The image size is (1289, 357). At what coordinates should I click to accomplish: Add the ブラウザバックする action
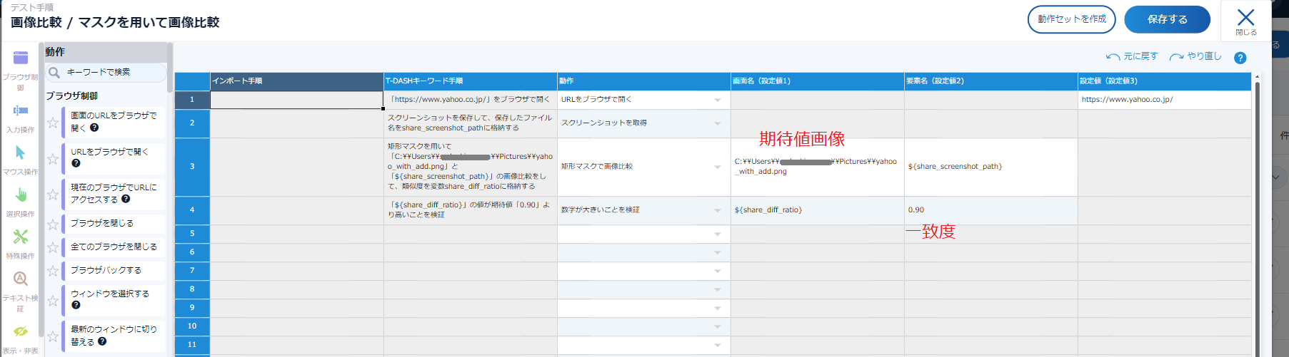114,270
